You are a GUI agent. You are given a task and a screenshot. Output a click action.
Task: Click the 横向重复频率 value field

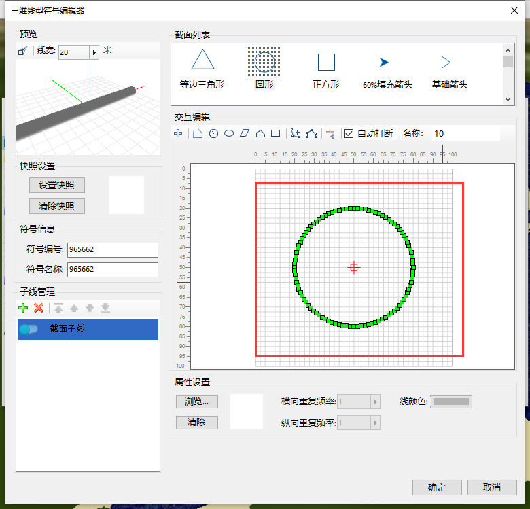[x=354, y=402]
